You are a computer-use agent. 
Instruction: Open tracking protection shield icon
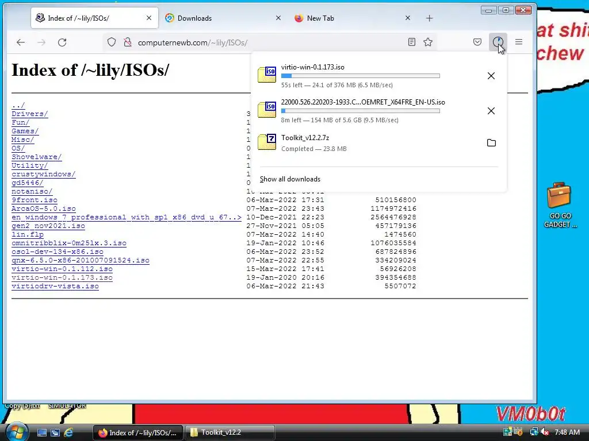pos(112,42)
